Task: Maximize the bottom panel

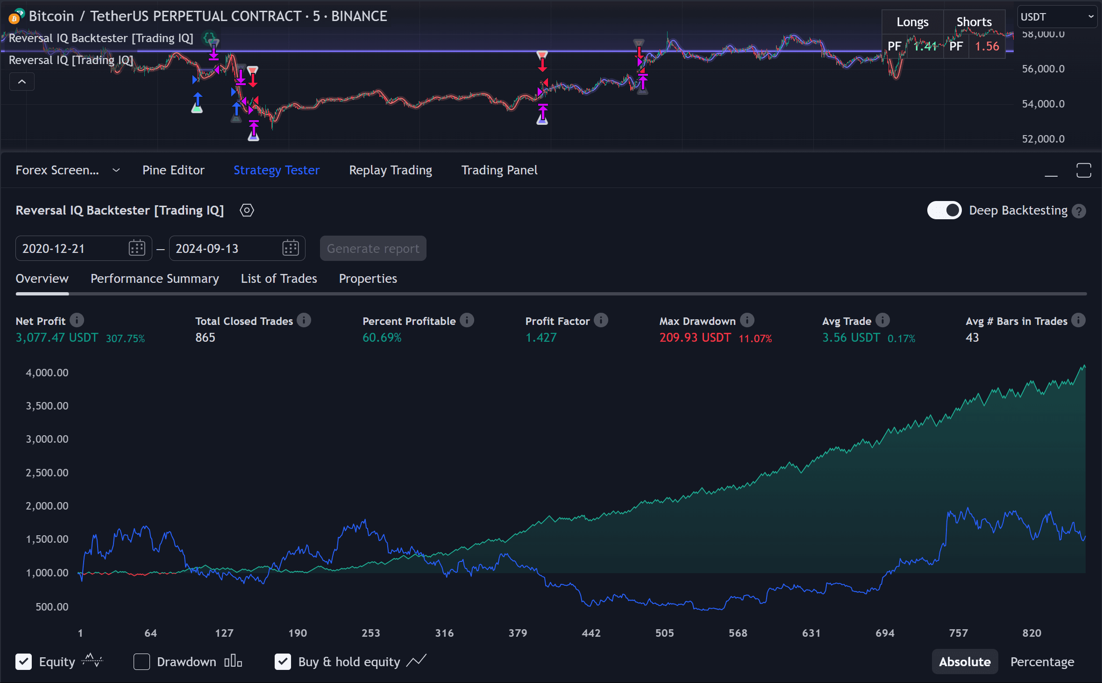Action: (x=1084, y=171)
